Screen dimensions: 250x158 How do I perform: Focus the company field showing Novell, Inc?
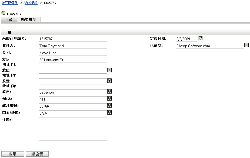pos(73,53)
